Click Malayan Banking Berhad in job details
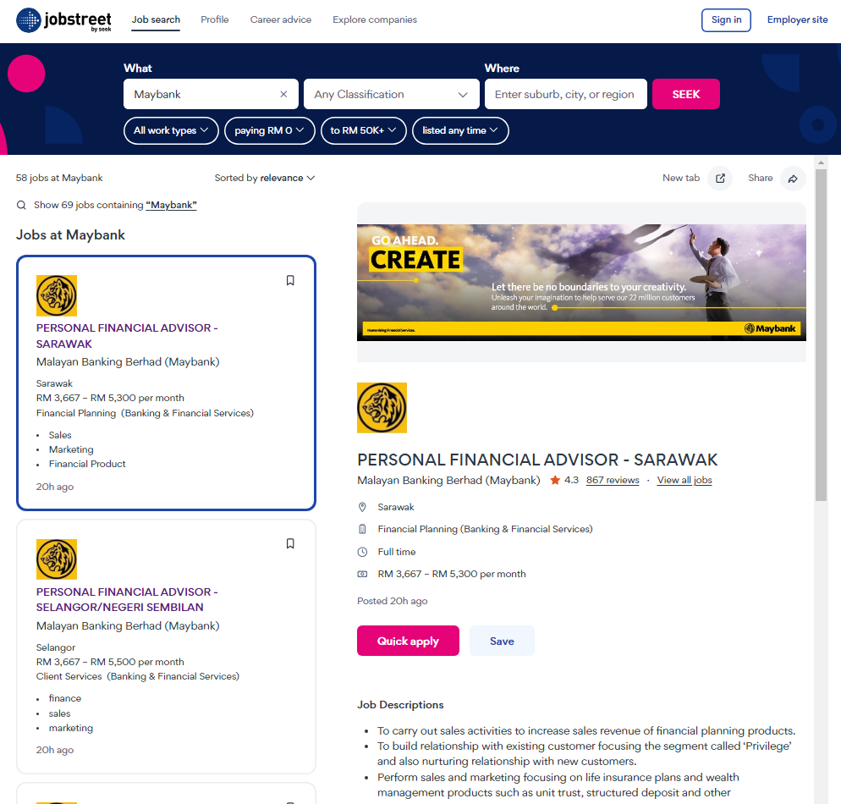This screenshot has height=804, width=841. (448, 480)
